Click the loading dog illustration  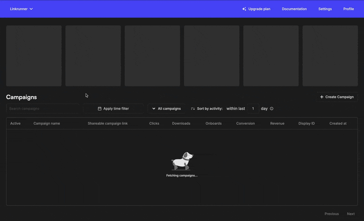pyautogui.click(x=182, y=161)
